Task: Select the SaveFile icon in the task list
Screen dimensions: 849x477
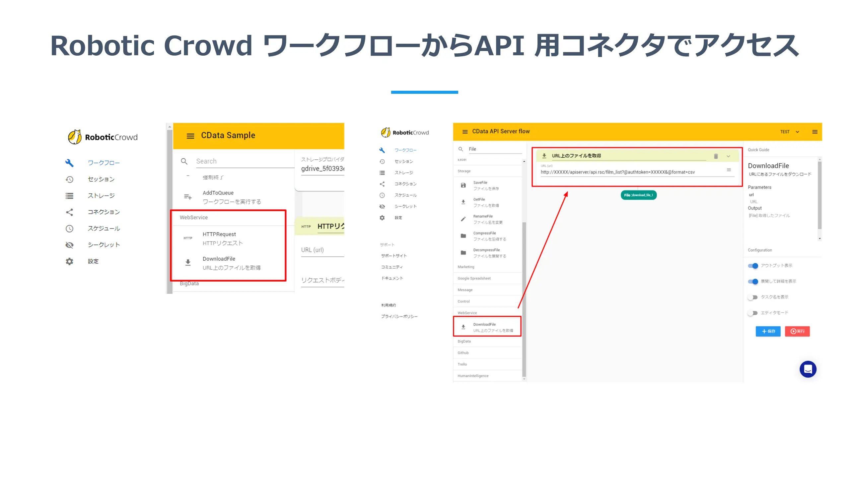Action: coord(464,185)
